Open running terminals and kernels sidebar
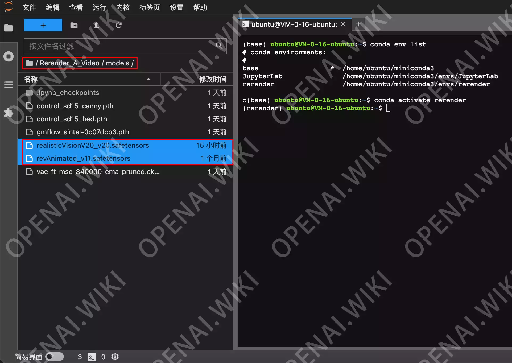The width and height of the screenshot is (512, 363). tap(9, 56)
